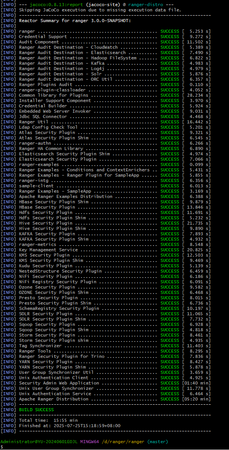Screen dimensions: 229x450
Task: Click the green 'BUILD SUCCESS' message
Action: [36, 410]
